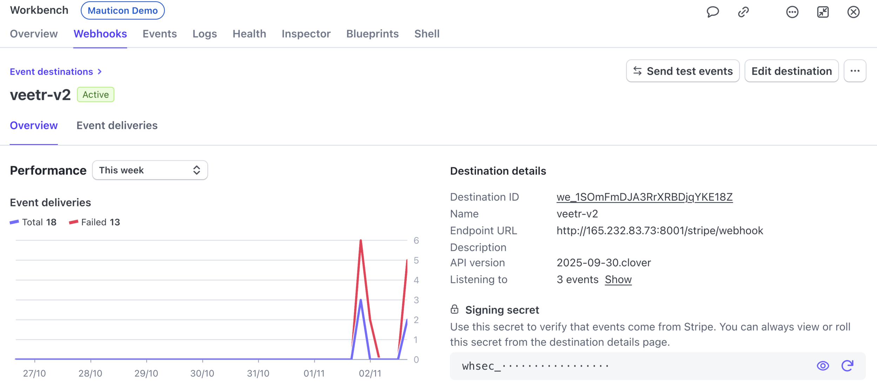Click the chevron after Event destinations
Image resolution: width=877 pixels, height=388 pixels.
[x=100, y=72]
